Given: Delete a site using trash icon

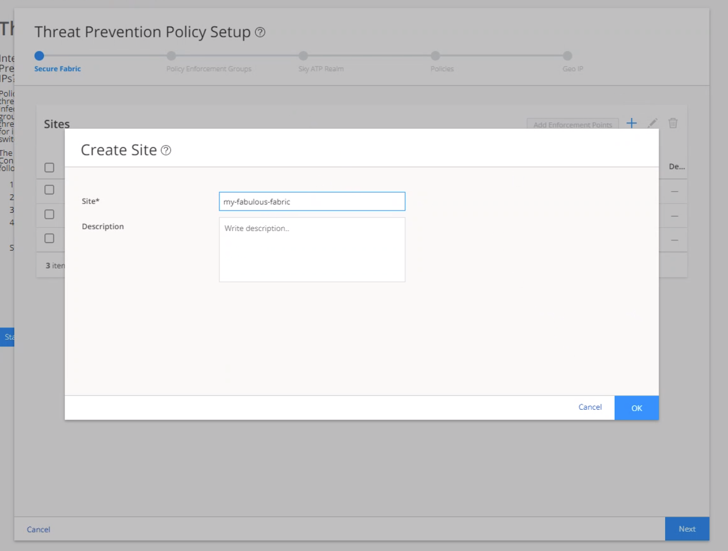Looking at the screenshot, I should [673, 123].
